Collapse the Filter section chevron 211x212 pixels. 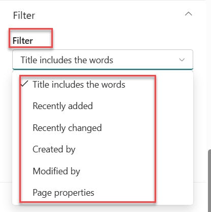pos(189,14)
